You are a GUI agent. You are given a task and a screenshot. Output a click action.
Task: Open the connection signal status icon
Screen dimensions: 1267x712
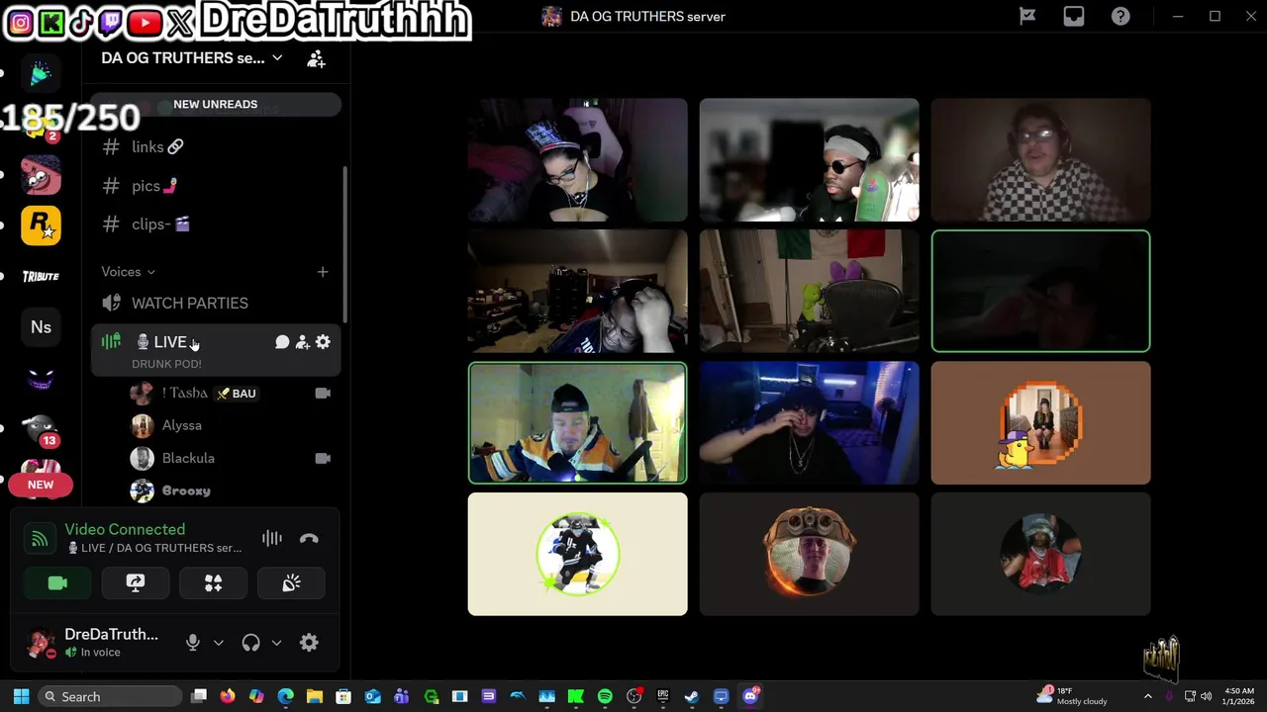[x=40, y=539]
